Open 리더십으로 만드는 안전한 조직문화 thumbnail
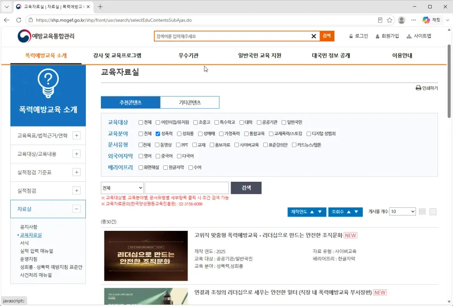 [146, 256]
